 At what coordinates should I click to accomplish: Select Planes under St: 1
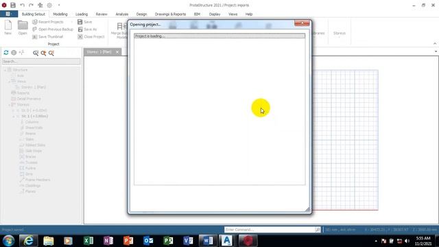(30, 191)
